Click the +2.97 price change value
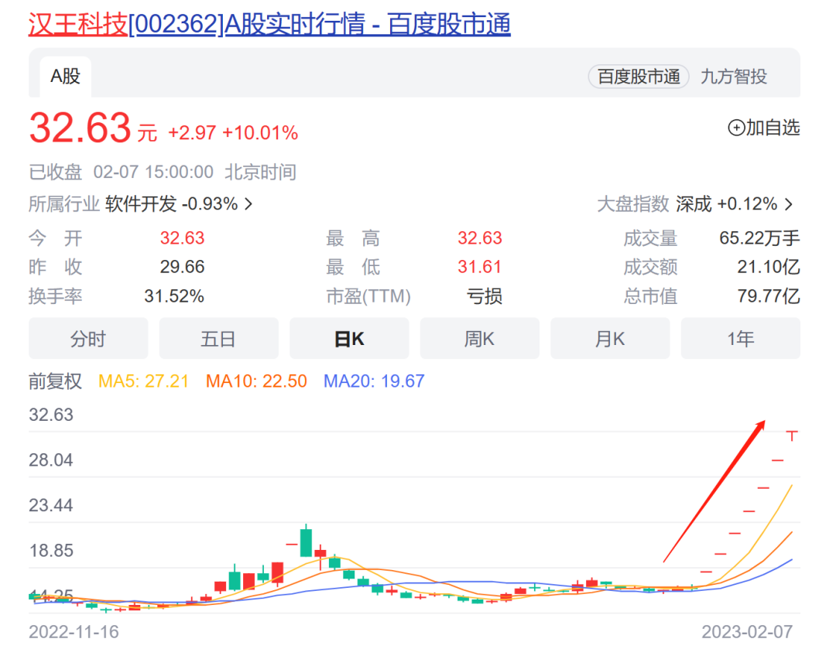Viewport: 836px width, 649px height. coord(192,133)
